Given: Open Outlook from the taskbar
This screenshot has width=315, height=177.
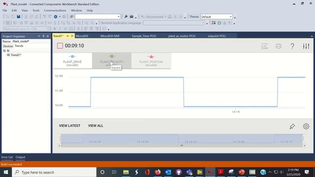Looking at the screenshot, I should point(168,172).
